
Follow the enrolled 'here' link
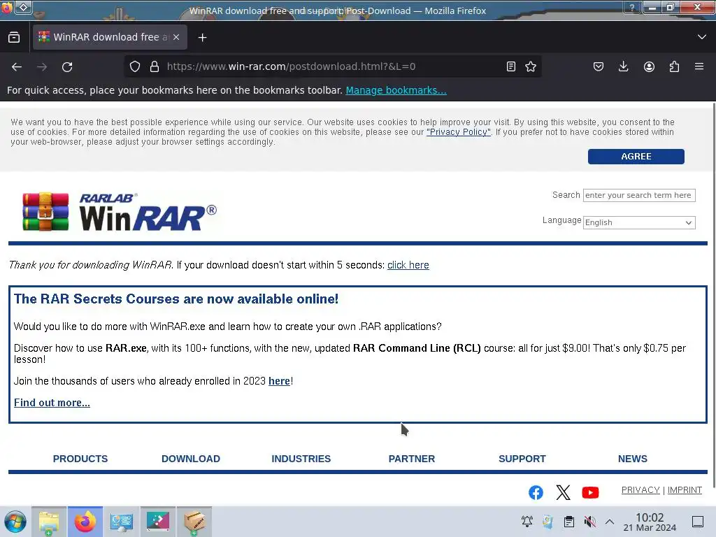point(279,381)
